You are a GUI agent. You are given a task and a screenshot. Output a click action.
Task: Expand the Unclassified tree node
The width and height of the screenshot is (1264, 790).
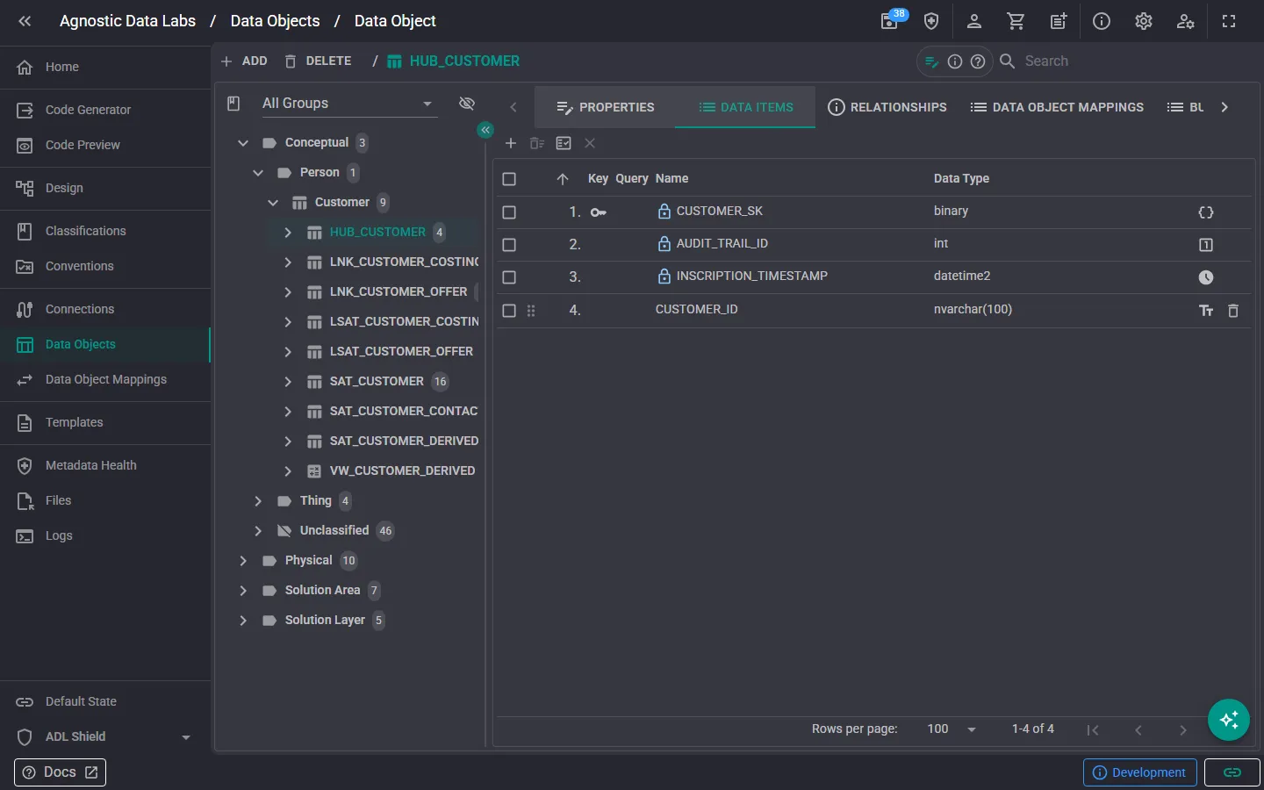click(258, 531)
